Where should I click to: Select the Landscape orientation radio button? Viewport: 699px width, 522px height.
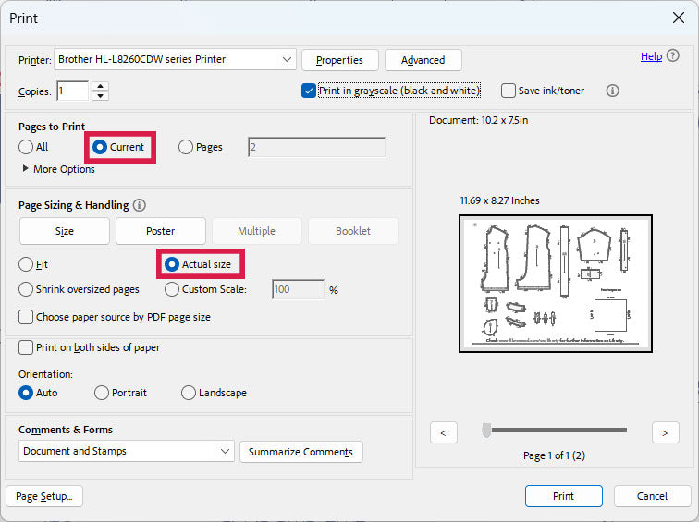point(189,393)
